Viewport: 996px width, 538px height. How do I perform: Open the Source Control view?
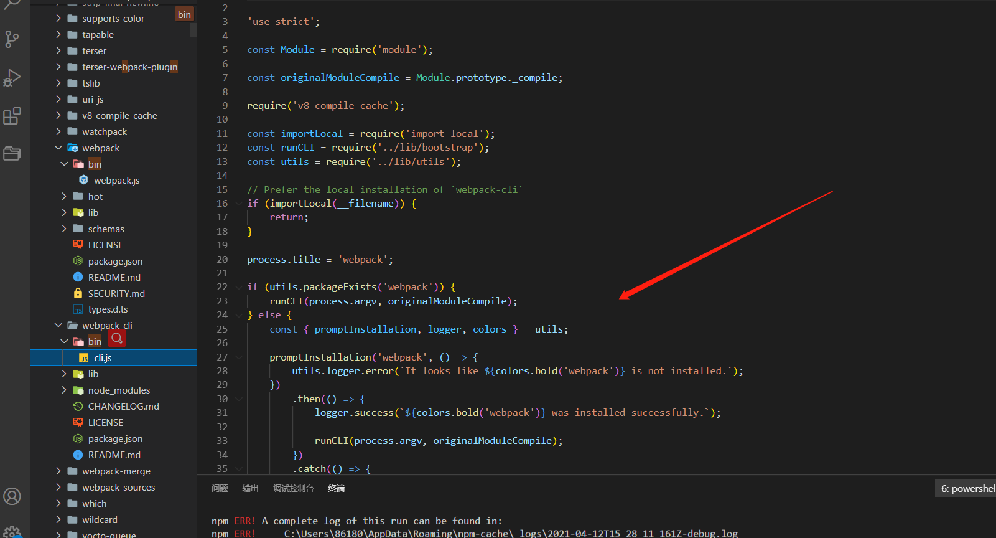12,39
